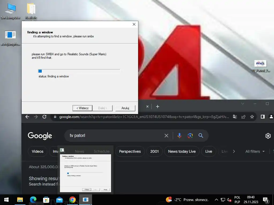Switch input language POL PLP

(x=237, y=200)
